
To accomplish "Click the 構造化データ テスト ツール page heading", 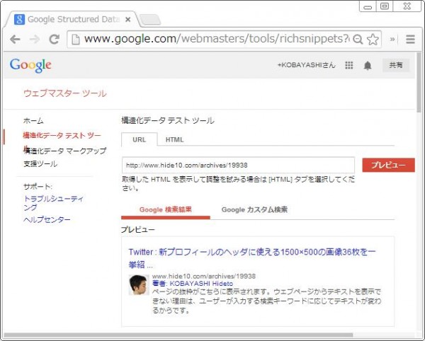I will [x=168, y=120].
